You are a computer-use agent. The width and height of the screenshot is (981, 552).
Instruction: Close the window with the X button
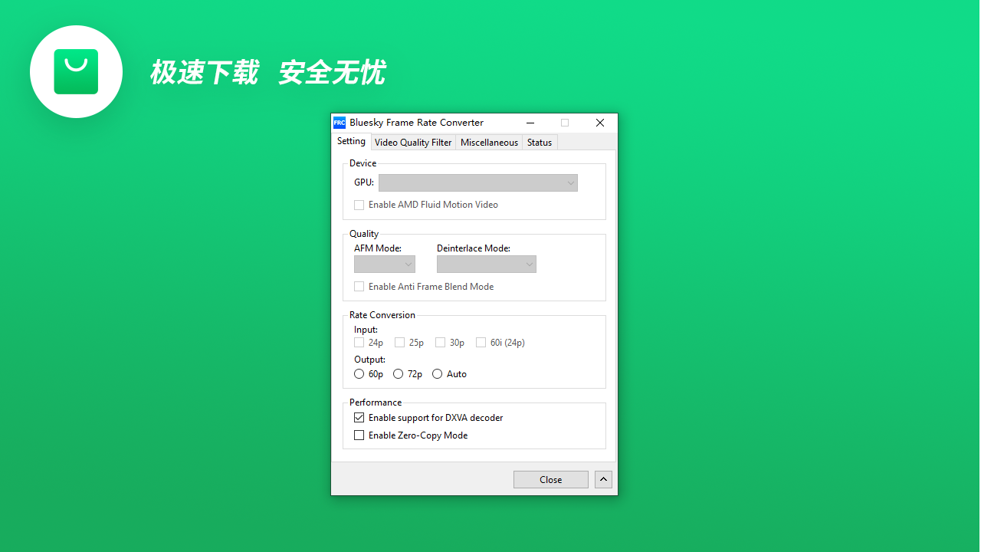tap(600, 123)
